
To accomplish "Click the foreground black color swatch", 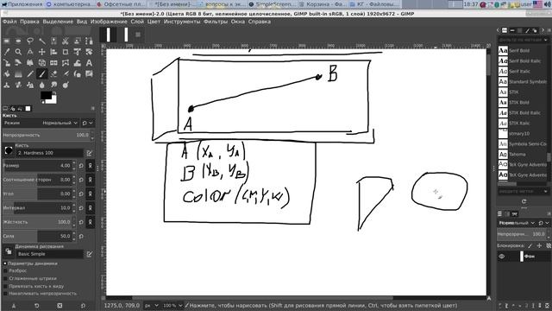I will (46, 95).
